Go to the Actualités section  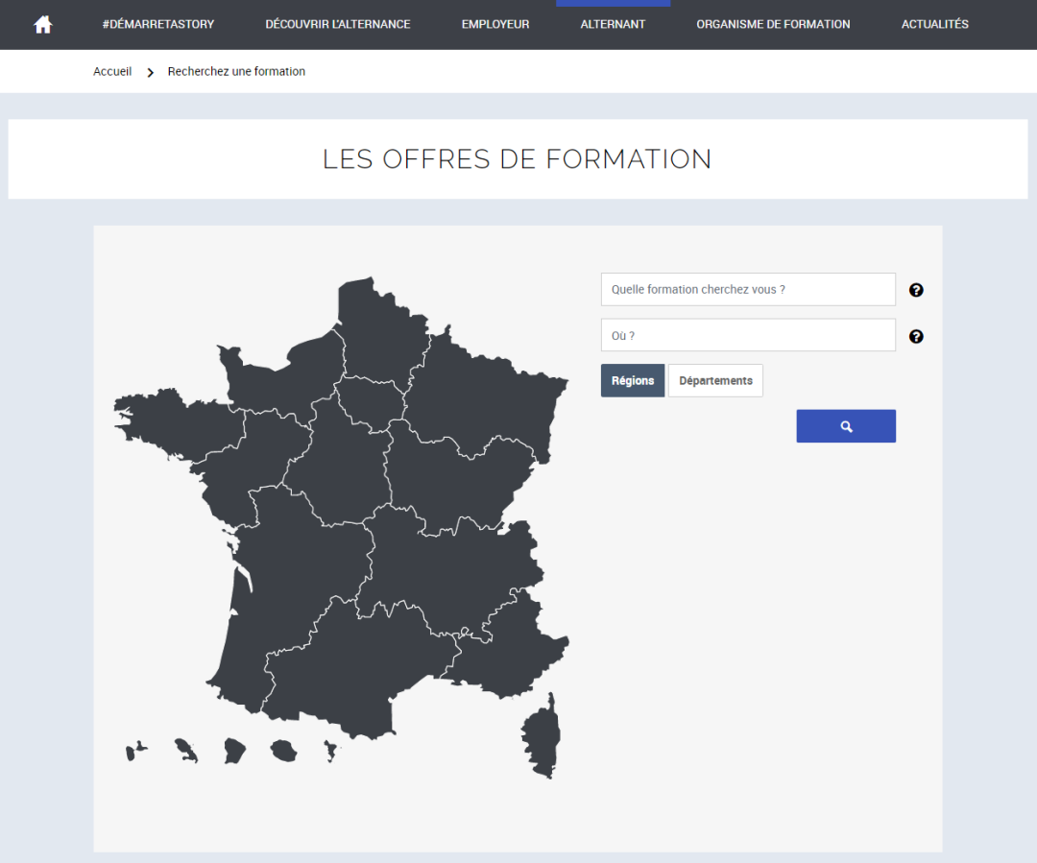tap(934, 25)
